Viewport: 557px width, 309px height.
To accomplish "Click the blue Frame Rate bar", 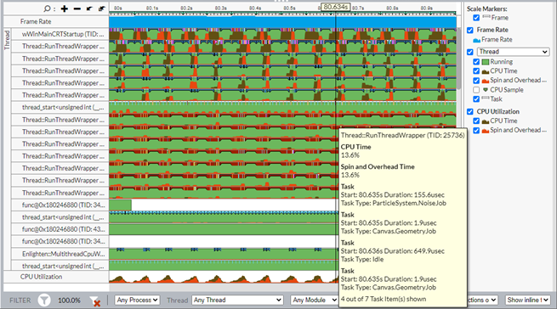I will 283,22.
